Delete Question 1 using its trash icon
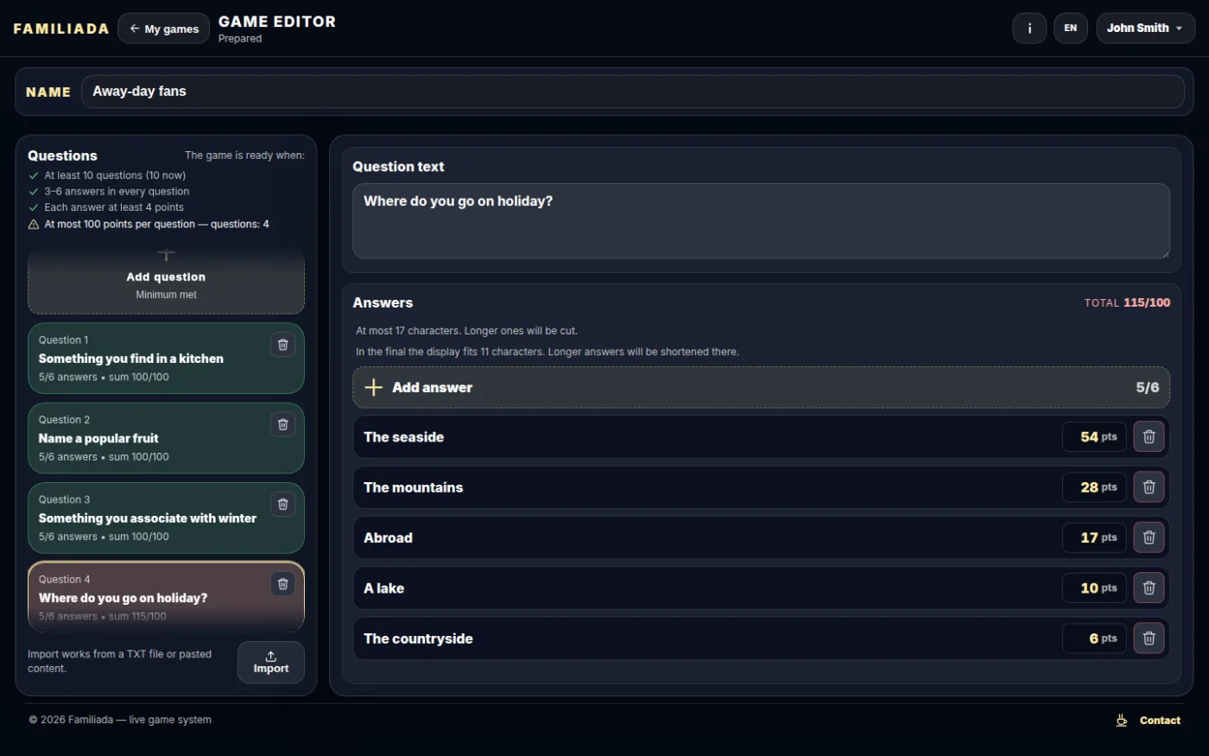 (x=282, y=345)
